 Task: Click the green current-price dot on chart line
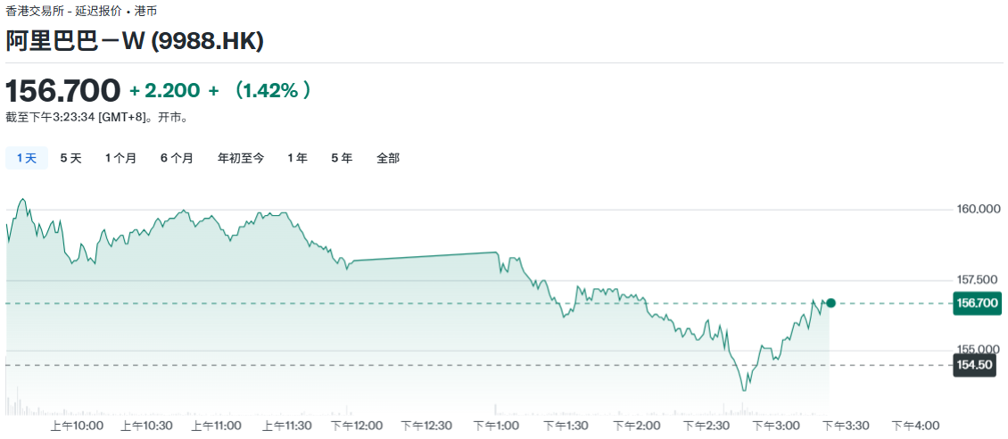click(830, 303)
